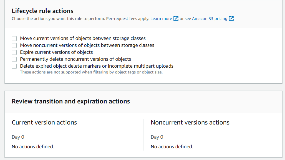Click the note about object tags or object size
Screen dimensions: 285x160
pyautogui.click(x=91, y=72)
